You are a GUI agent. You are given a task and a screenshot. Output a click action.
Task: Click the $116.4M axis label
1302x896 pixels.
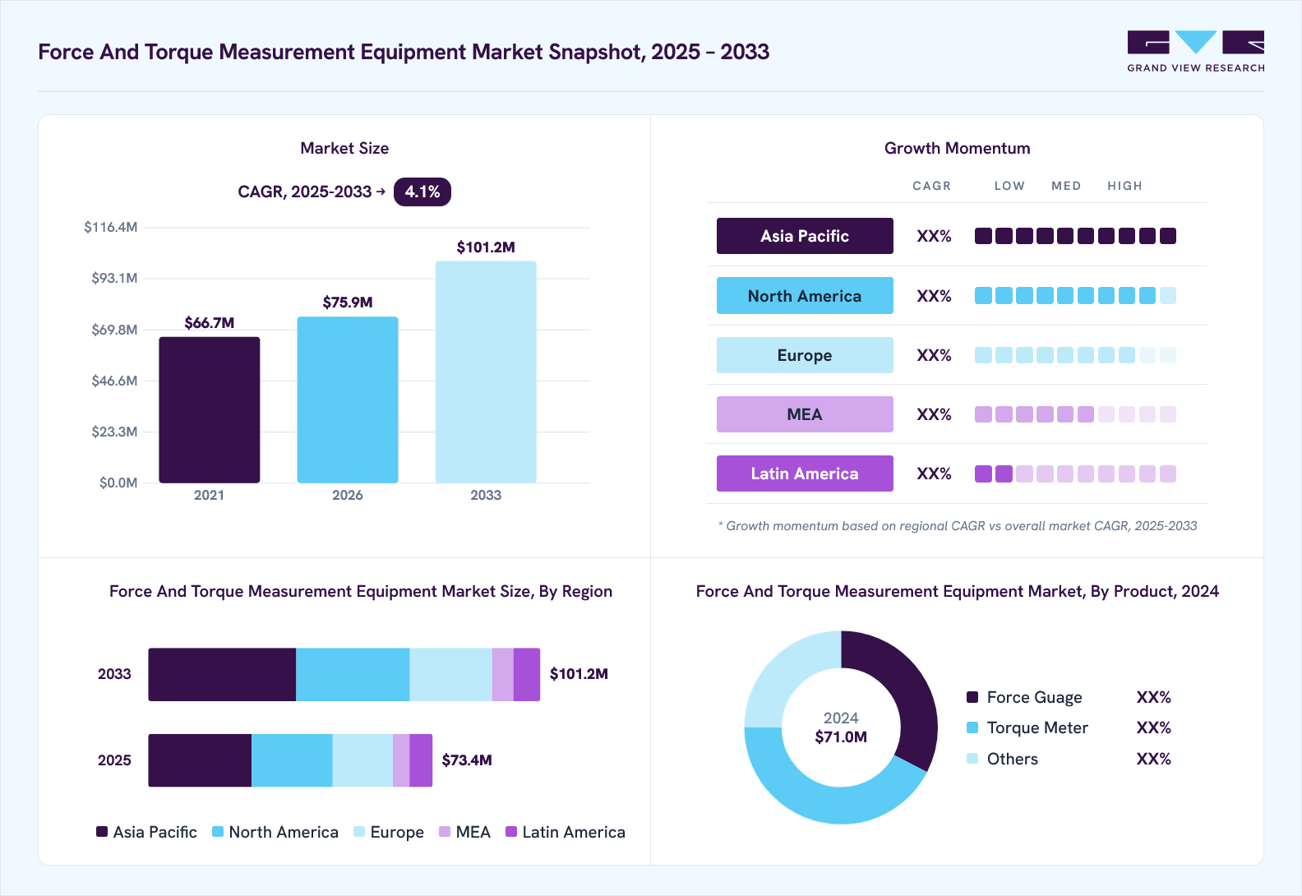(110, 227)
